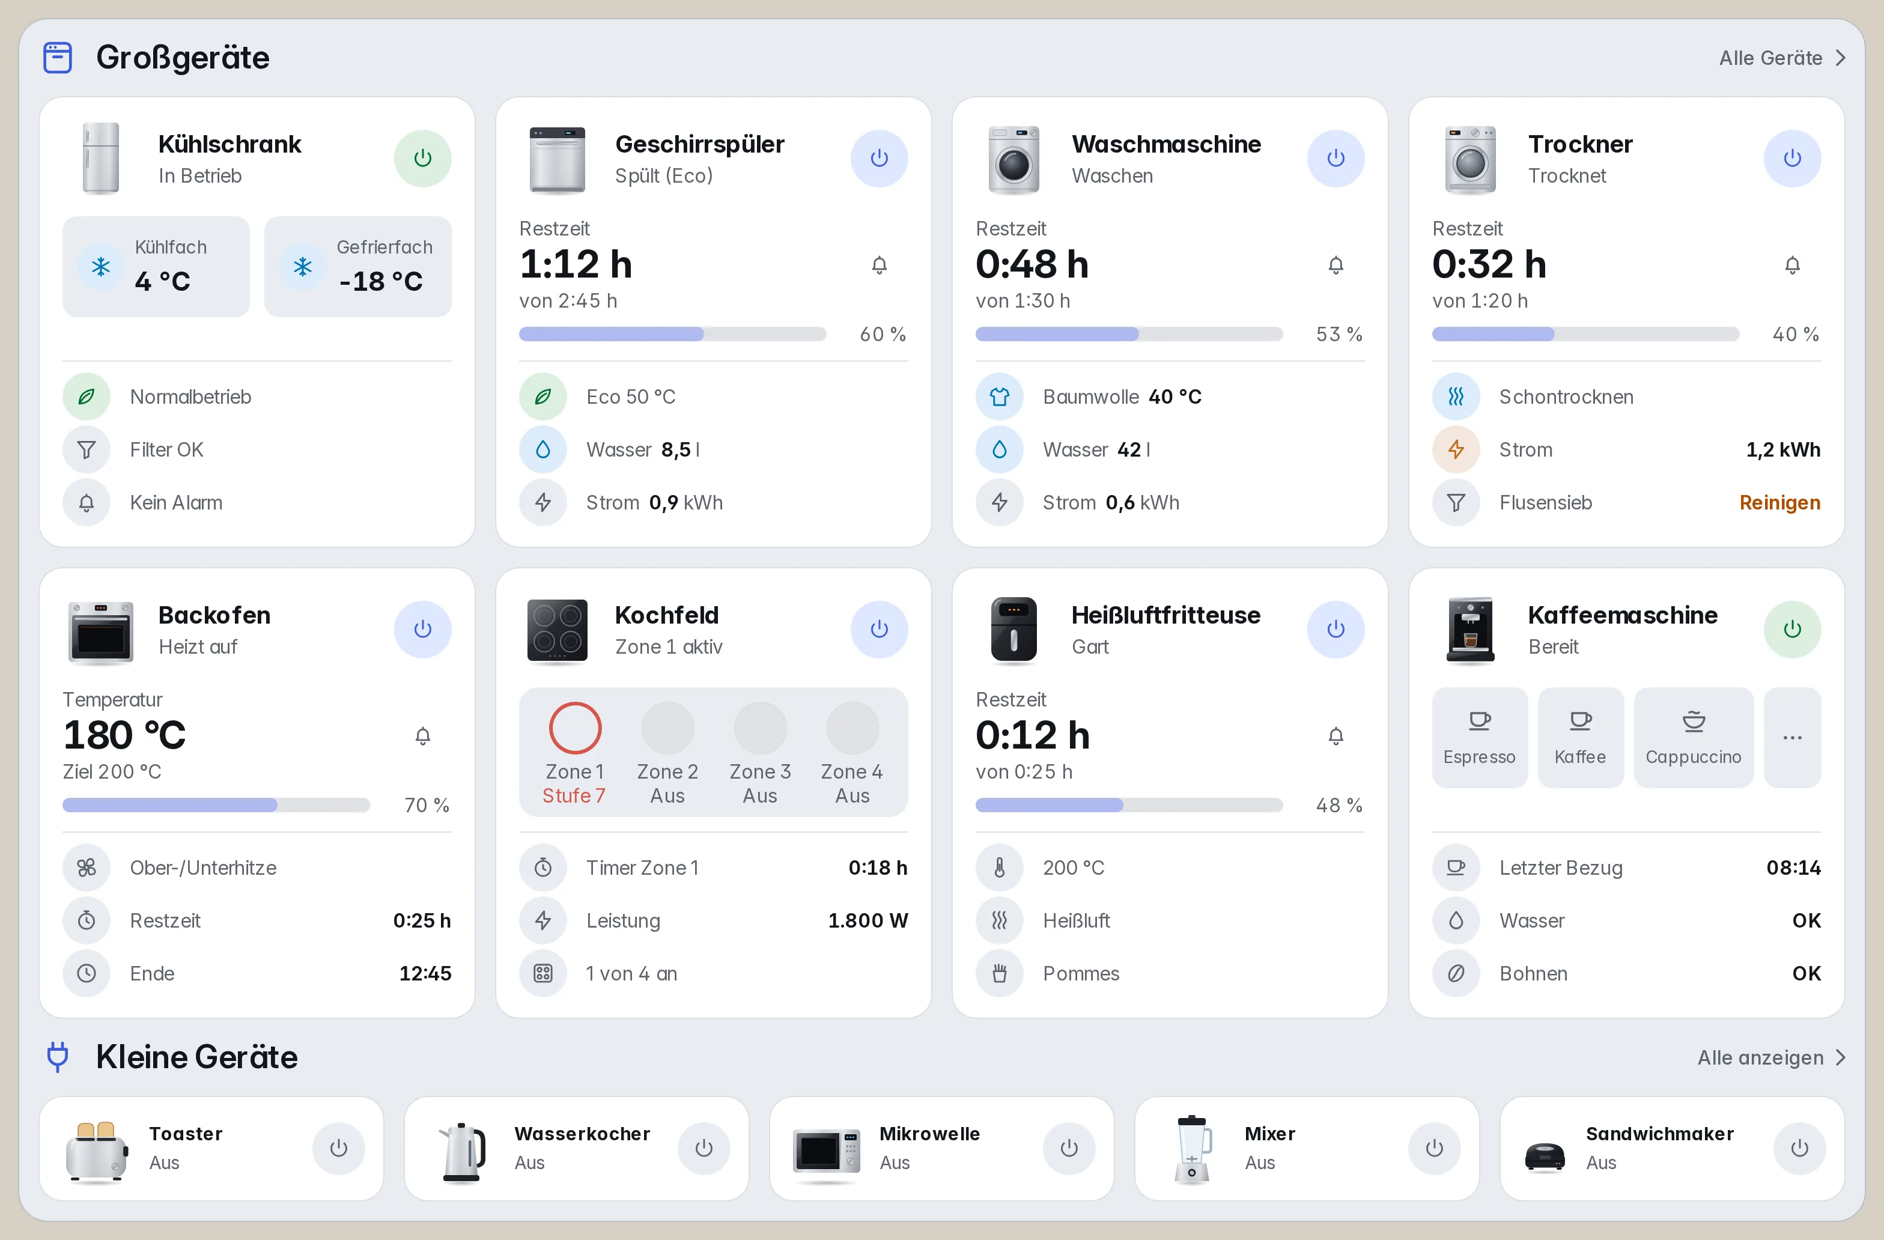Click the Geschirrspüler notification bell
The height and width of the screenshot is (1240, 1884).
[879, 266]
